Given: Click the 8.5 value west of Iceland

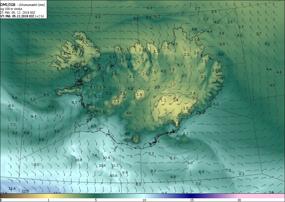Looking at the screenshot, I should pyautogui.click(x=74, y=103).
